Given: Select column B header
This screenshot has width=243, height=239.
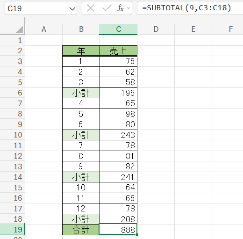Looking at the screenshot, I should (81, 29).
